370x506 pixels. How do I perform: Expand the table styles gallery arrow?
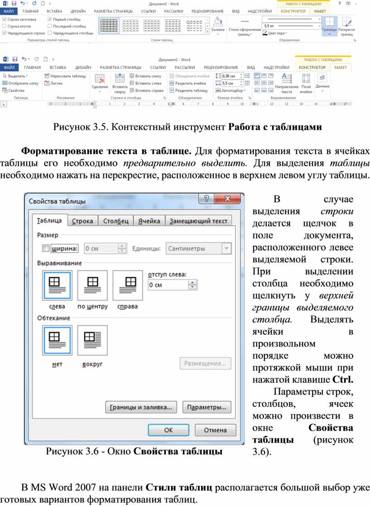tap(207, 32)
